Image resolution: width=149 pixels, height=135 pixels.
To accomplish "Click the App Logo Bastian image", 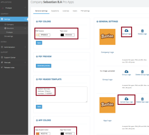I will (x=107, y=105).
